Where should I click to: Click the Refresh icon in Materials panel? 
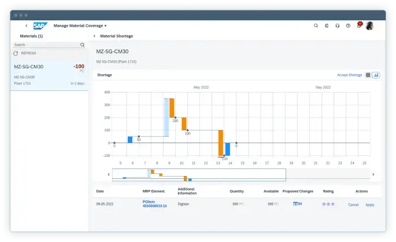pos(16,53)
